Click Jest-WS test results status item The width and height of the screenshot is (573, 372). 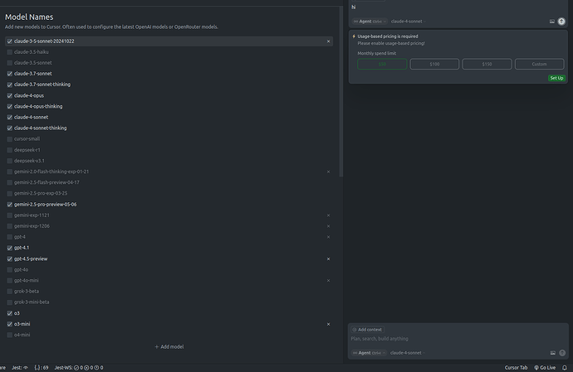(x=79, y=368)
